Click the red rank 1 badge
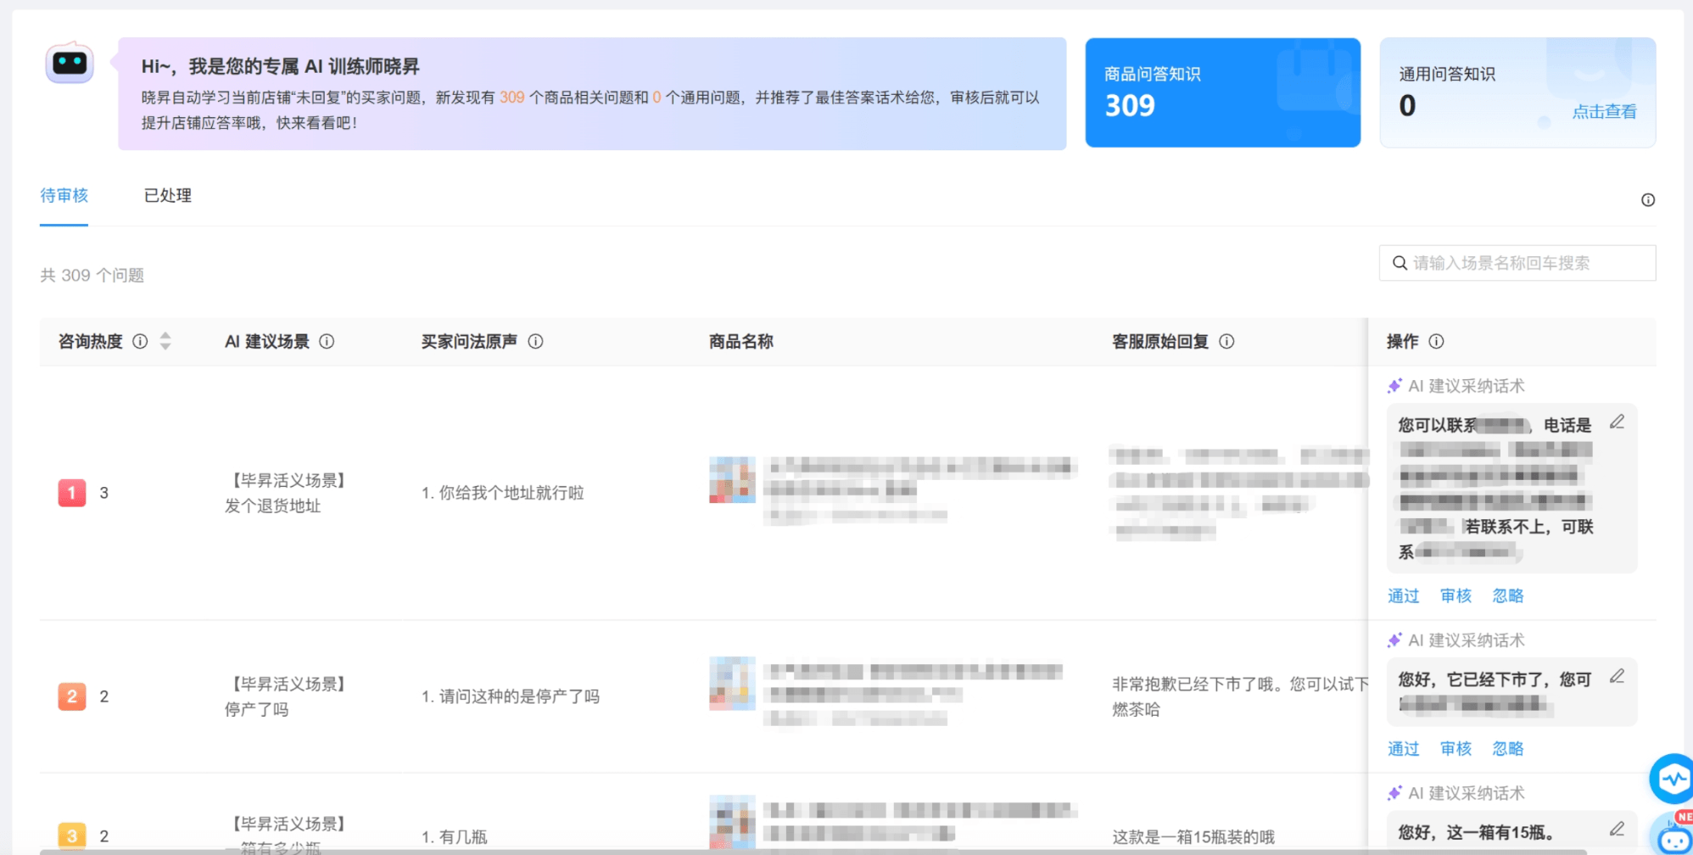1693x855 pixels. [72, 493]
